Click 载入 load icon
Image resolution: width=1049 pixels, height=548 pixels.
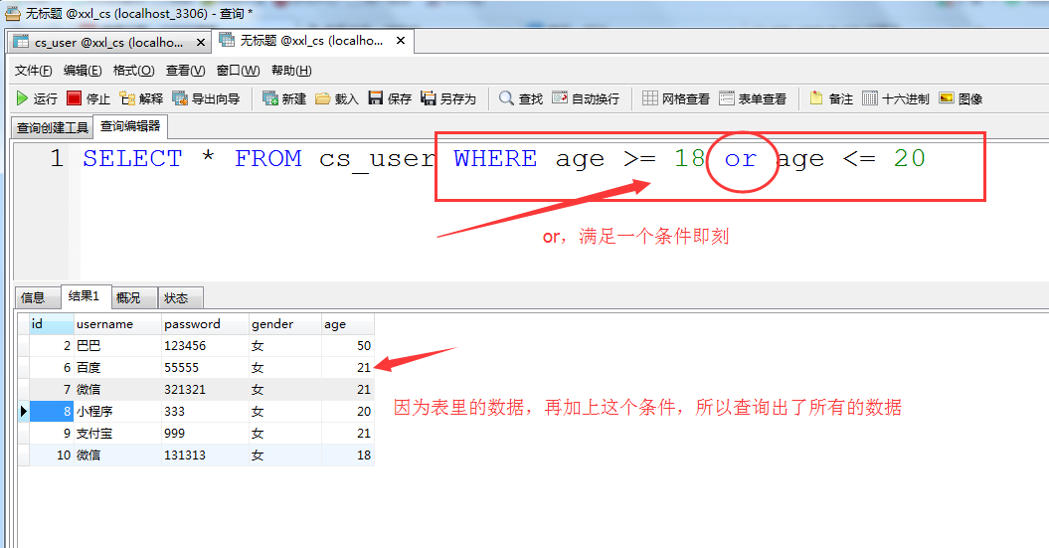click(322, 99)
